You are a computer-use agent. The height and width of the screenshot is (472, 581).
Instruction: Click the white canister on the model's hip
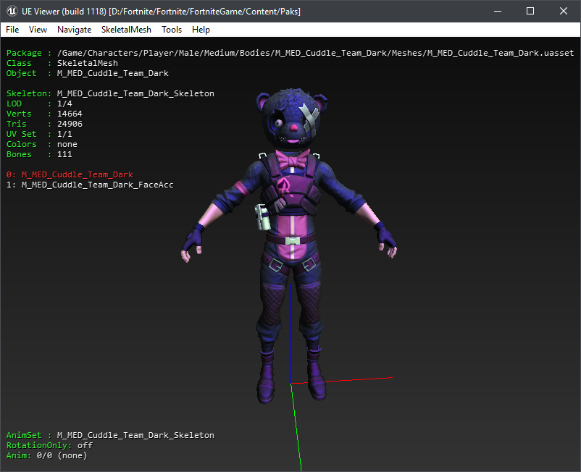262,217
